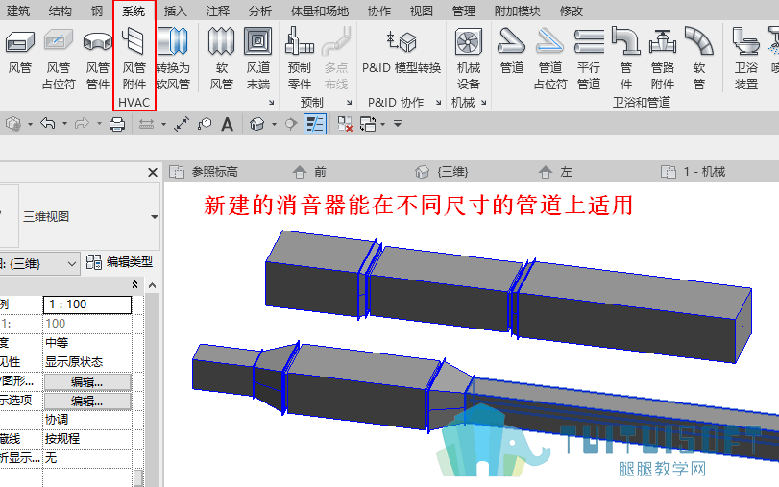779x487 pixels.
Task: Switch to the 视图 ribbon tab
Action: pyautogui.click(x=422, y=11)
